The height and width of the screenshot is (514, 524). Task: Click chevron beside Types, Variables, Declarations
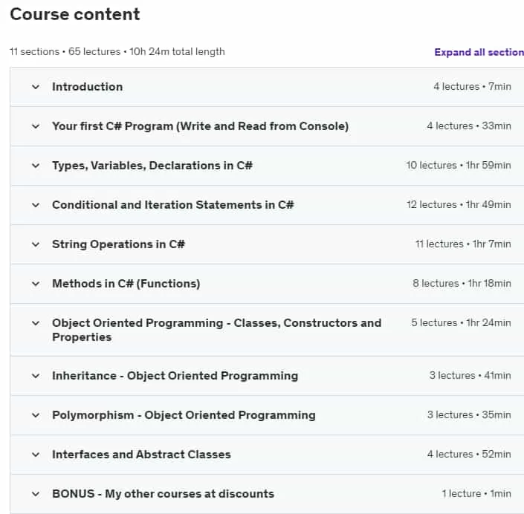pos(36,166)
